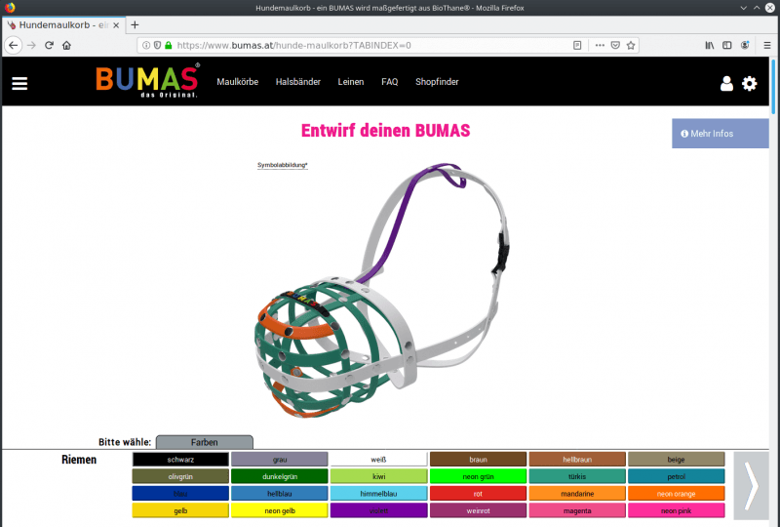
Task: Pick the schwarz color swatch
Action: (180, 460)
